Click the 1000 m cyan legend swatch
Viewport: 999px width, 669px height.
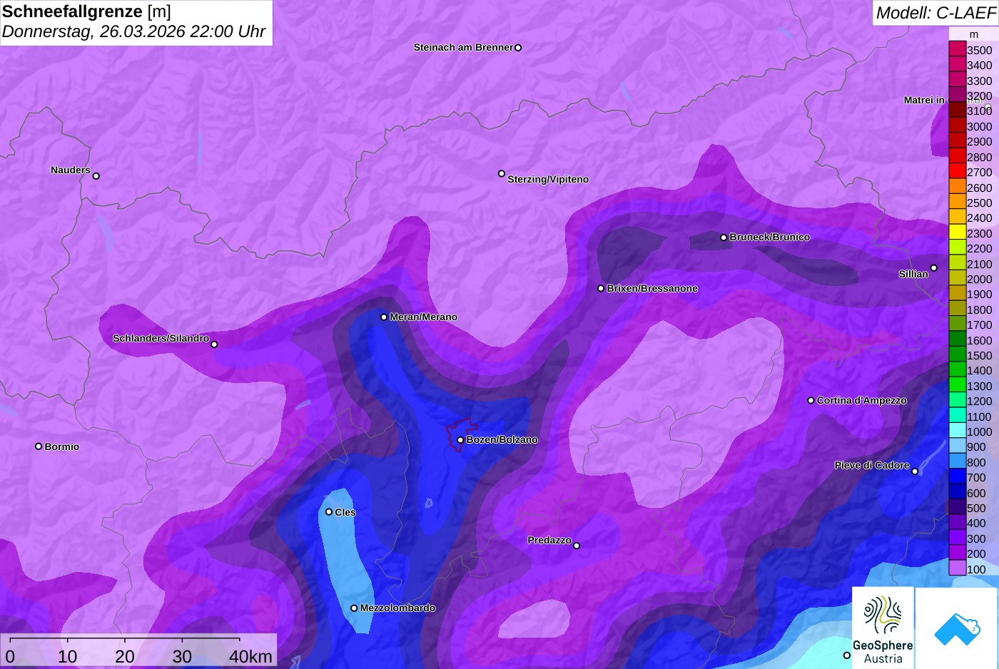coord(957,431)
